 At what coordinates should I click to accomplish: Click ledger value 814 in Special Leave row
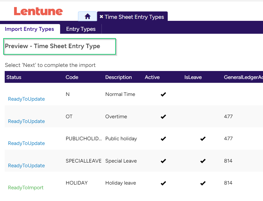(228, 161)
